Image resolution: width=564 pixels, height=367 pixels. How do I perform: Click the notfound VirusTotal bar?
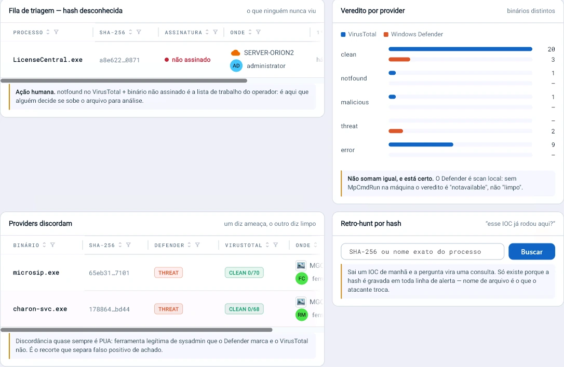(392, 73)
